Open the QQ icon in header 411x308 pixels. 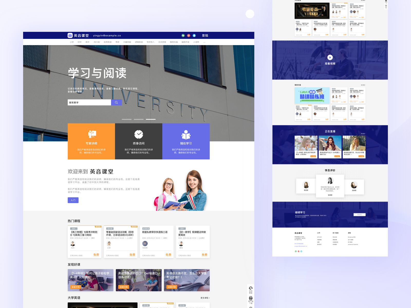(194, 35)
